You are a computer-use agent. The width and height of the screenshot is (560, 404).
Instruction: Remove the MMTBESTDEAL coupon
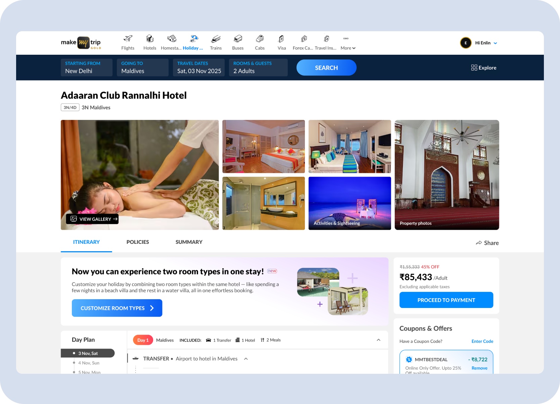[479, 368]
